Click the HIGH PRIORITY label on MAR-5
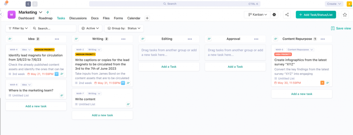Image resolution: width=353 pixels, height=135 pixels. point(283,54)
